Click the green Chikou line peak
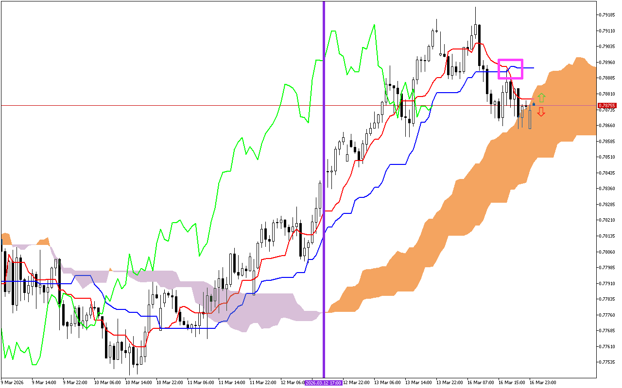 pyautogui.click(x=374, y=25)
